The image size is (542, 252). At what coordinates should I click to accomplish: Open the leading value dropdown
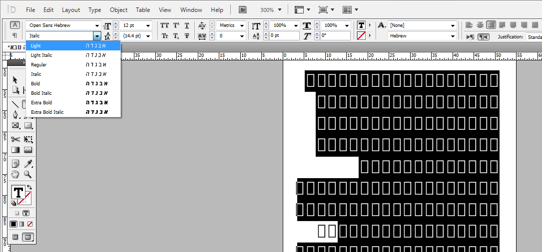(148, 36)
